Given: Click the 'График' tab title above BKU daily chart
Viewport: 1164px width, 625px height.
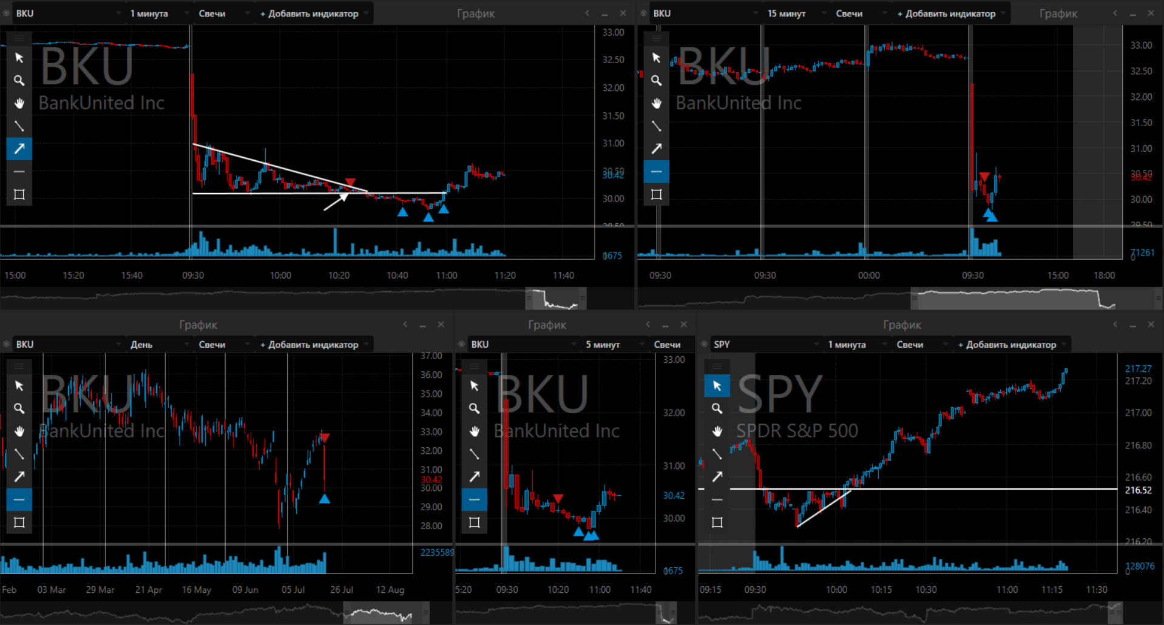Looking at the screenshot, I should tap(198, 325).
